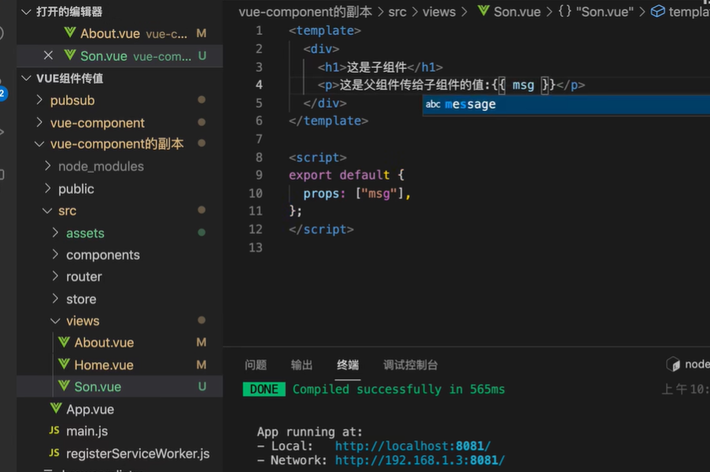710x472 pixels.
Task: Collapse the 打开的编辑器 section
Action: click(x=26, y=12)
